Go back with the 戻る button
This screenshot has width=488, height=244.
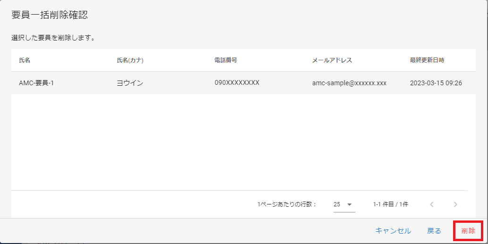434,231
